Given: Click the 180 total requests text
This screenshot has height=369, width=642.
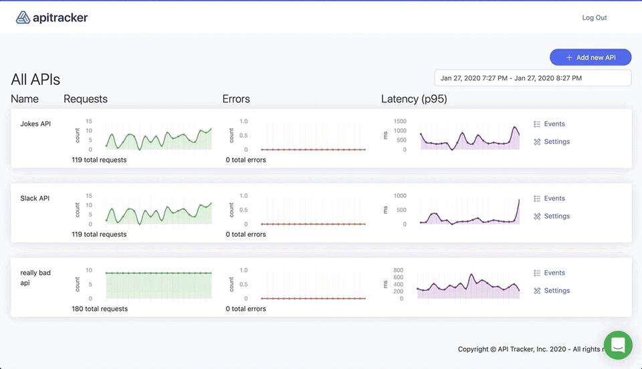Looking at the screenshot, I should click(x=100, y=309).
